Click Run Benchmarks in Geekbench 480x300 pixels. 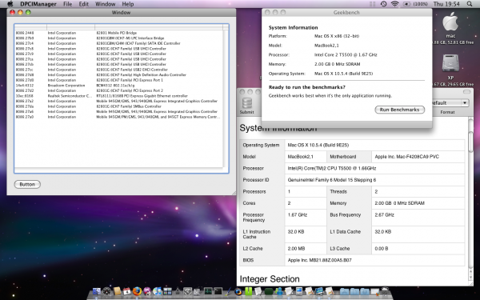tap(399, 110)
